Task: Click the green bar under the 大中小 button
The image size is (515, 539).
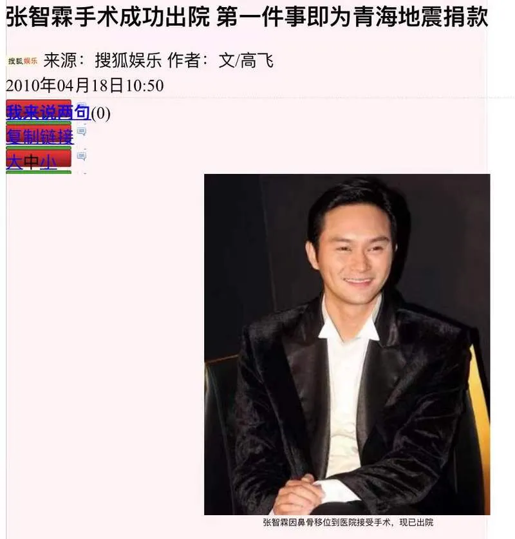Action: [39, 172]
